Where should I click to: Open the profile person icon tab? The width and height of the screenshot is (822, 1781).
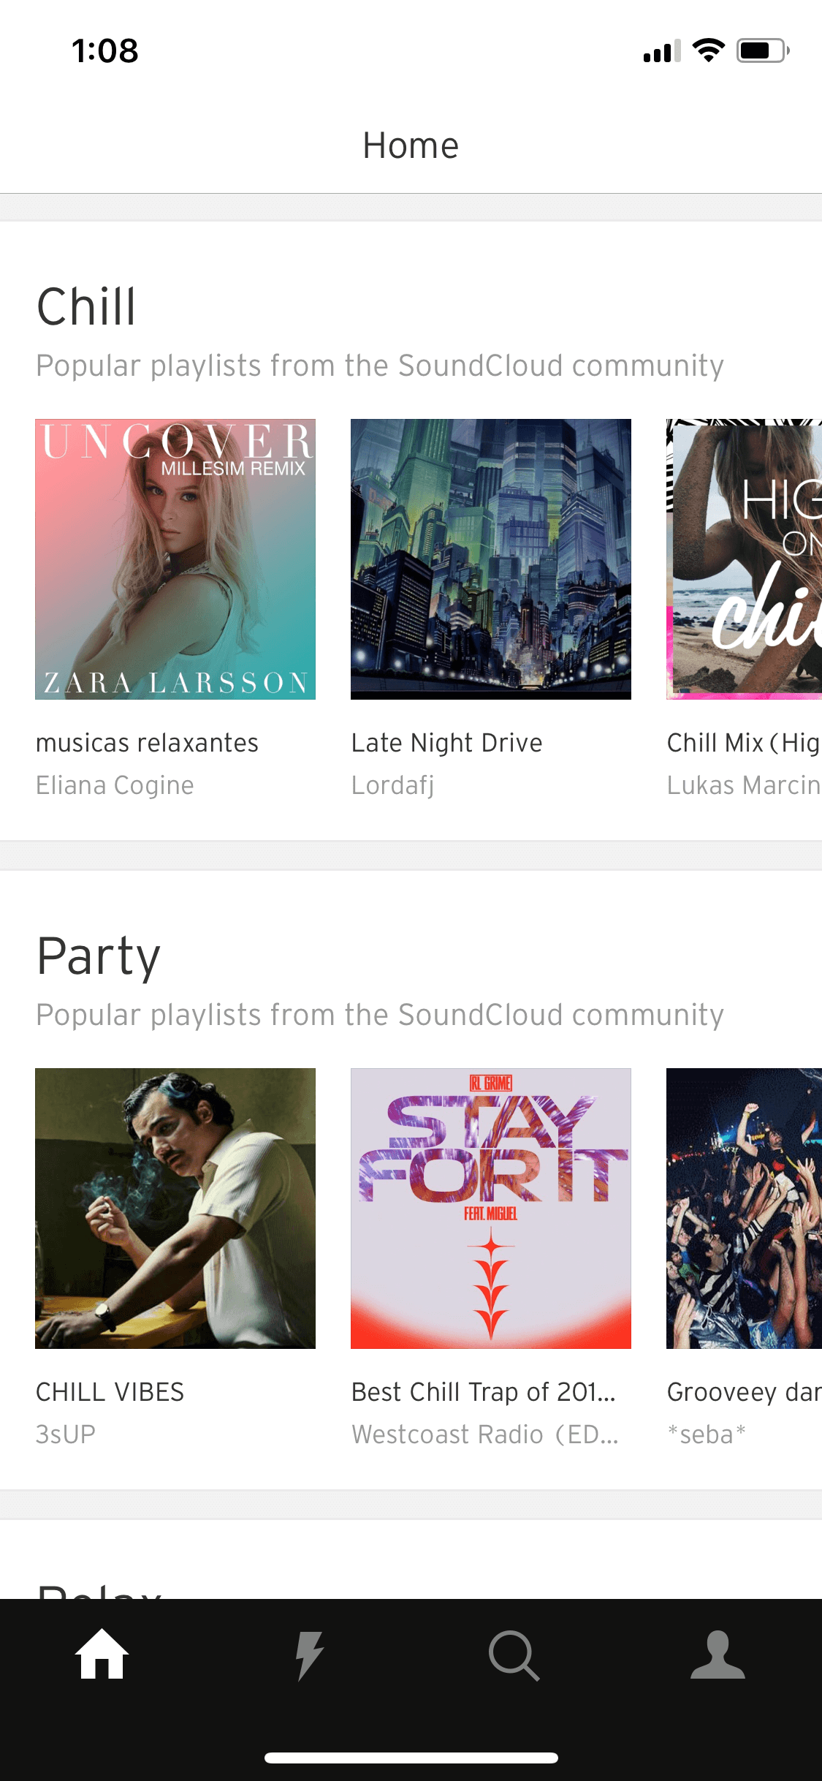(718, 1655)
